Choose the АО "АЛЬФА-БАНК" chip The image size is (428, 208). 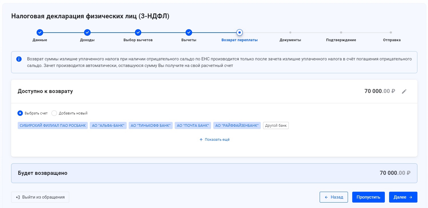(108, 126)
